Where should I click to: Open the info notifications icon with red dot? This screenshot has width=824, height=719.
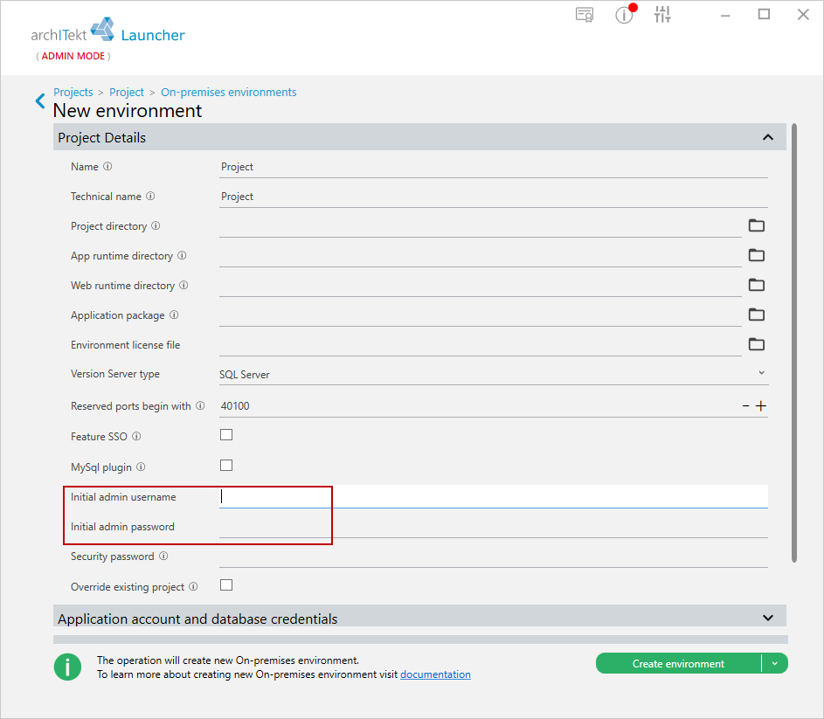pos(625,14)
